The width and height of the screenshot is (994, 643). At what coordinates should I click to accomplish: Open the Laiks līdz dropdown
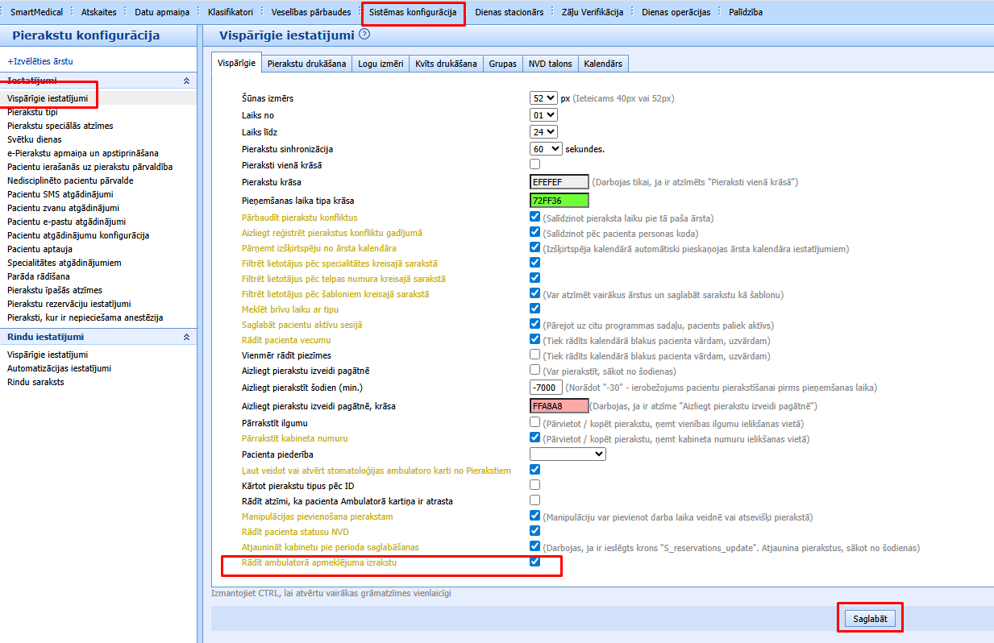tap(543, 131)
